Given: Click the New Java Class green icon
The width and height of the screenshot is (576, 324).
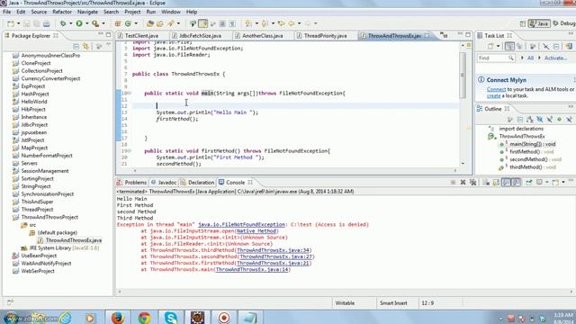Looking at the screenshot, I should [x=128, y=23].
